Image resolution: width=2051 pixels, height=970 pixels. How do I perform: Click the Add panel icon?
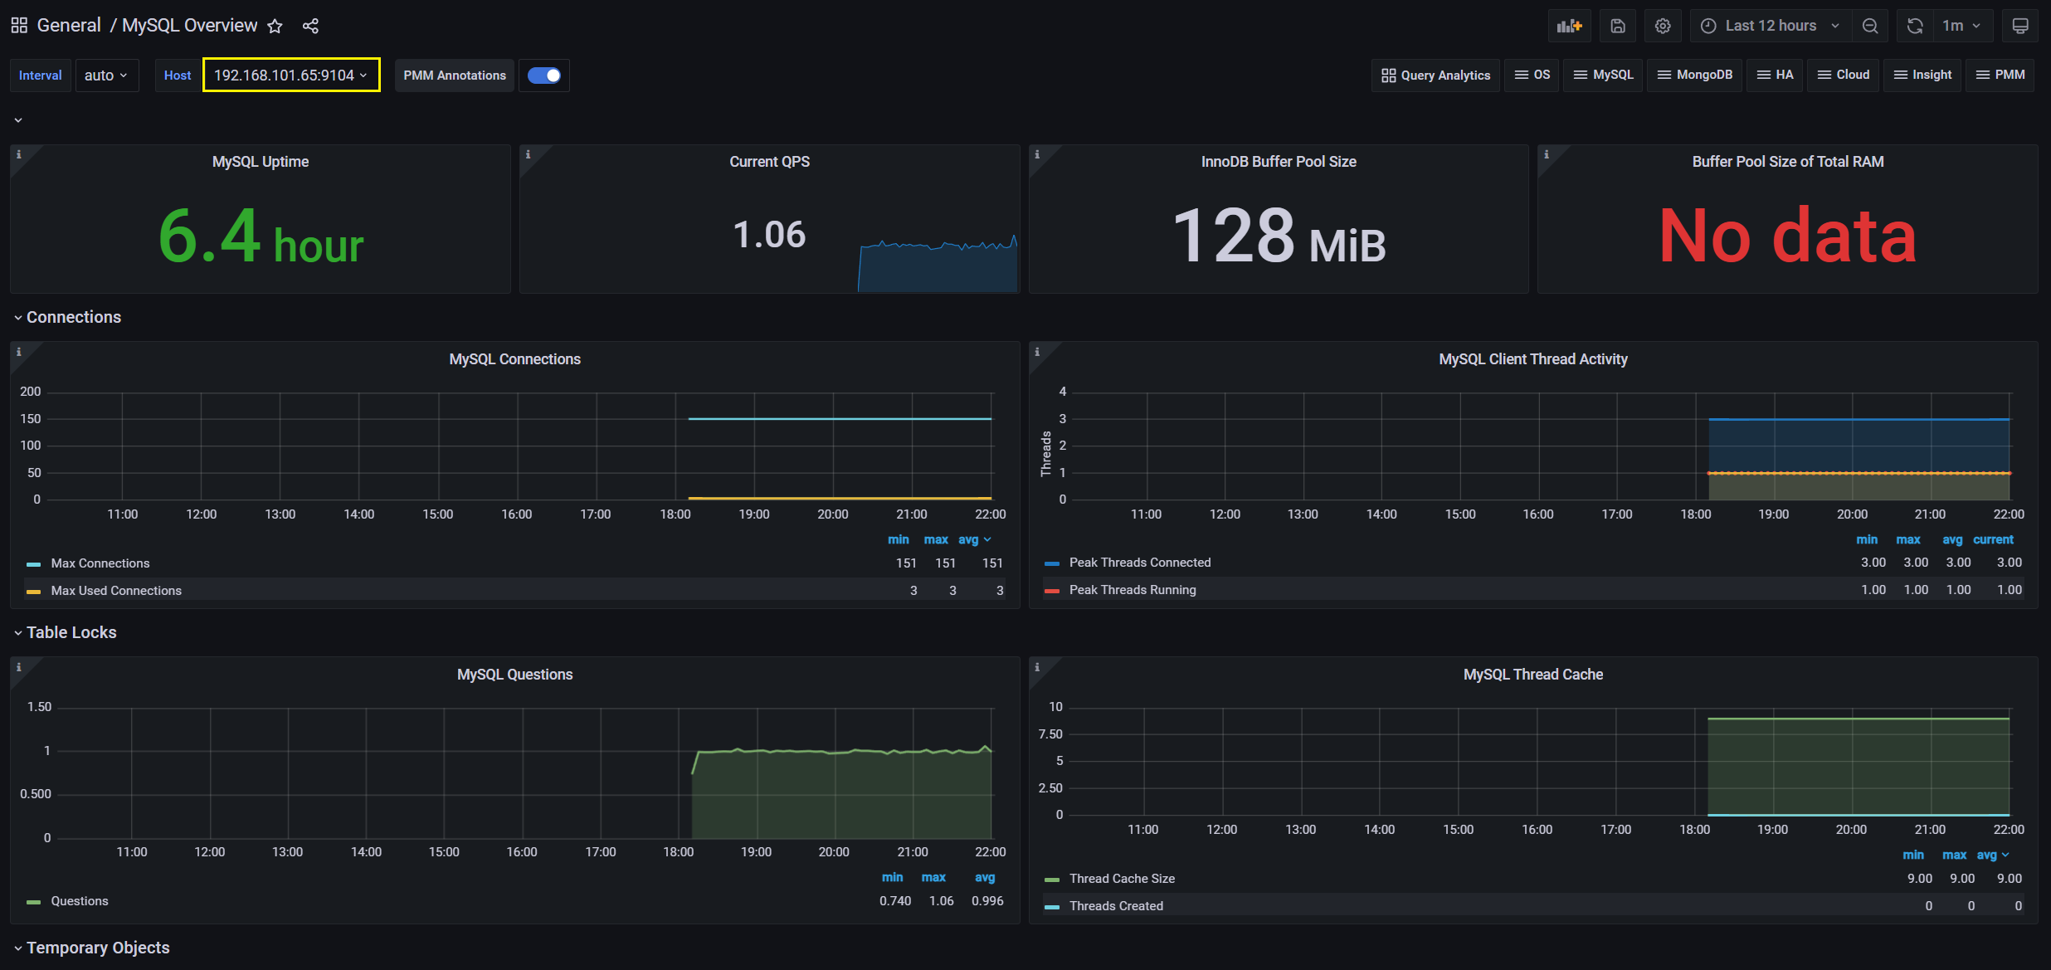point(1569,26)
